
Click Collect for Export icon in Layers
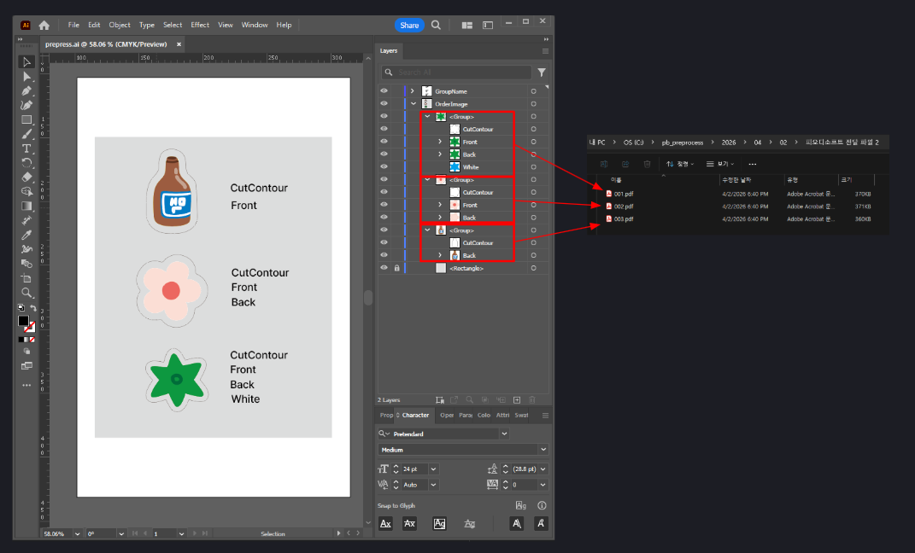coord(455,399)
